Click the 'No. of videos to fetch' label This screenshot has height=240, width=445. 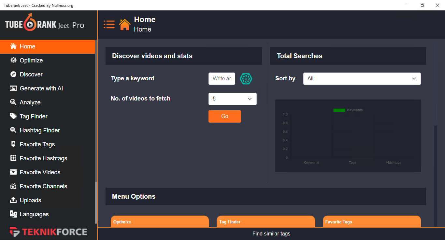tap(140, 99)
